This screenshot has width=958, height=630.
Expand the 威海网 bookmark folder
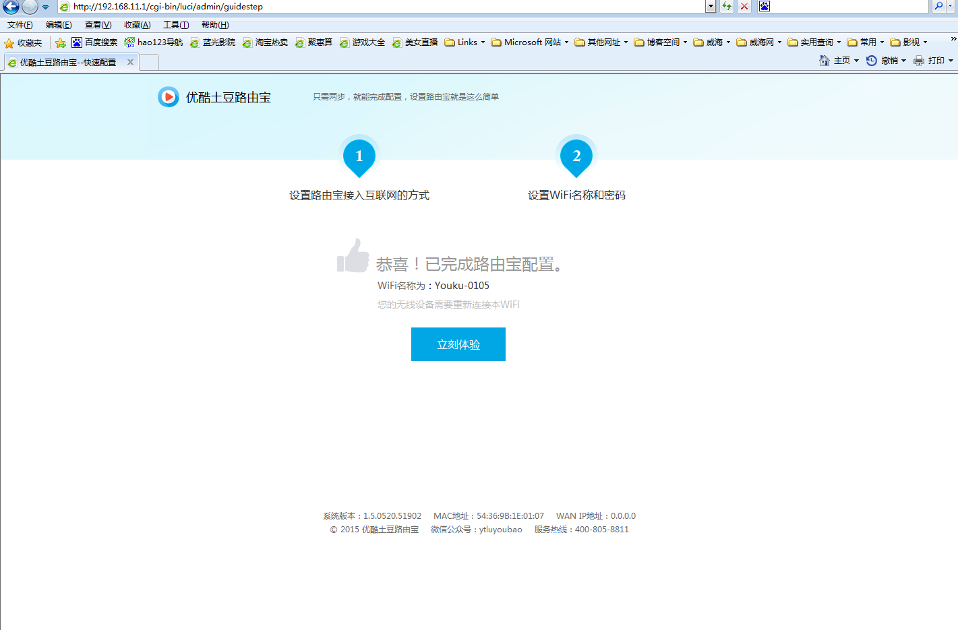(x=758, y=42)
